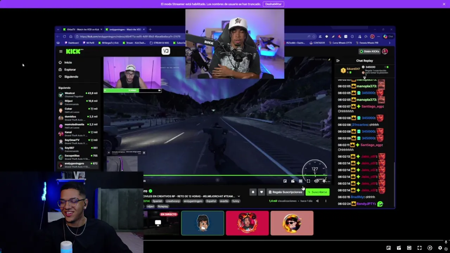Toggle picture-in-picture in the outer player
The width and height of the screenshot is (450, 253).
tap(388, 248)
